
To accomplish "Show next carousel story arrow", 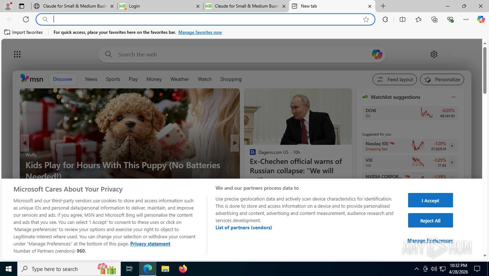I will pyautogui.click(x=235, y=143).
